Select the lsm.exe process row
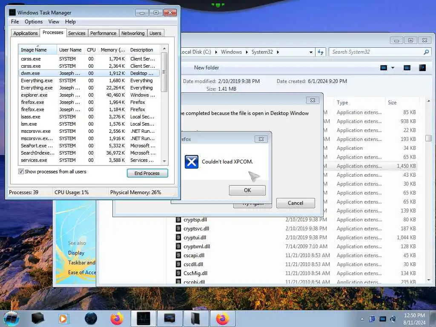The height and width of the screenshot is (327, 436). click(x=89, y=124)
